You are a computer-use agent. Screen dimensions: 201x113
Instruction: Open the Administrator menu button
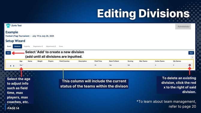coord(183,26)
